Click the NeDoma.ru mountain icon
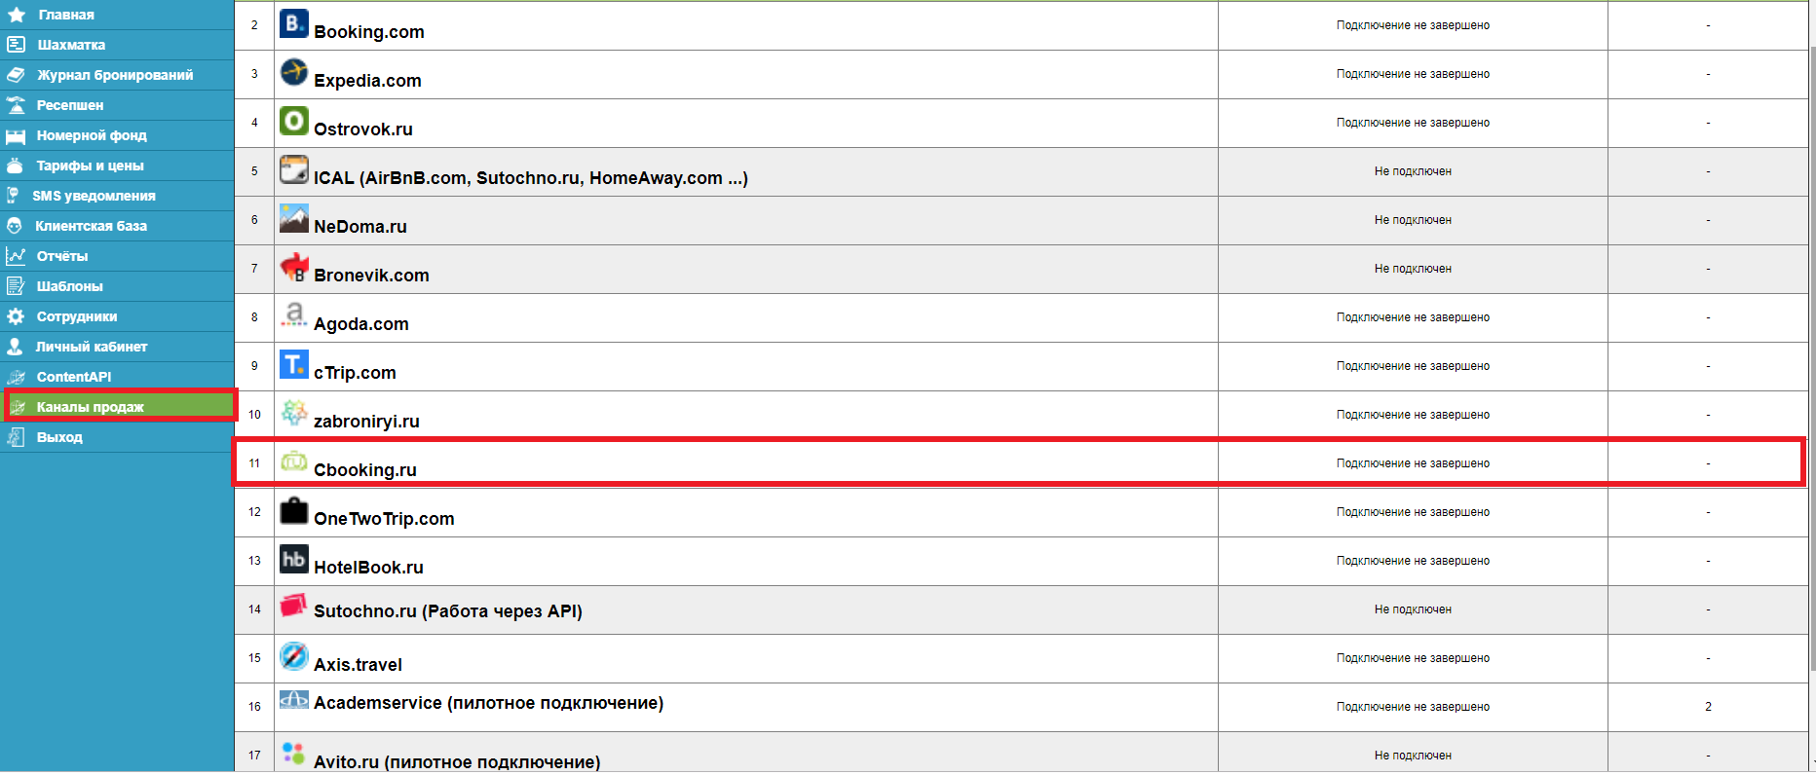 293,218
